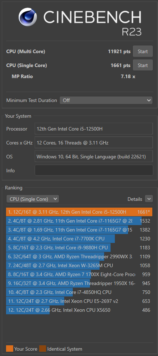Image resolution: width=158 pixels, height=356 pixels.
Task: Select the Threadripper 2990WX ranking entry
Action: 79,256
